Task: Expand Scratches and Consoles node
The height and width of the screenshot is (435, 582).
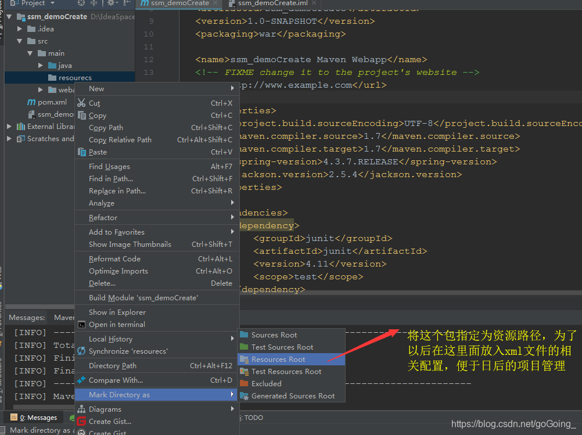Action: 9,139
